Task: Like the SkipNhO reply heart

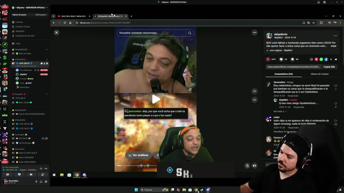Action: pyautogui.click(x=336, y=103)
